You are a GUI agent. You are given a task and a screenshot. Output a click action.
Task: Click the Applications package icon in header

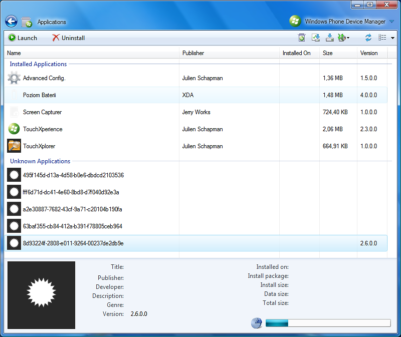(27, 22)
